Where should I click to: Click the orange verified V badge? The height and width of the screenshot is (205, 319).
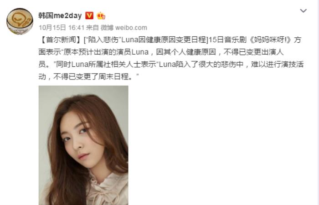click(x=89, y=15)
